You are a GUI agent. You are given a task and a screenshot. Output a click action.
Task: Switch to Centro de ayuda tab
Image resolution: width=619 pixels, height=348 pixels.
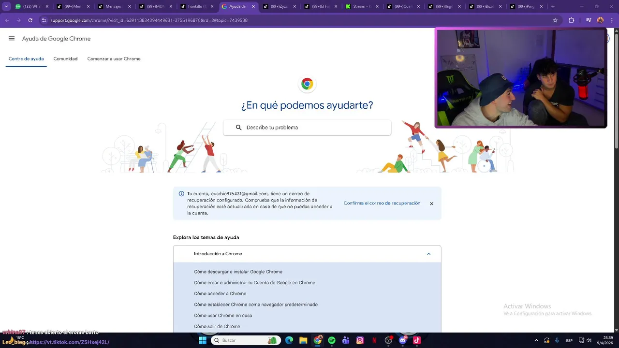pos(26,58)
